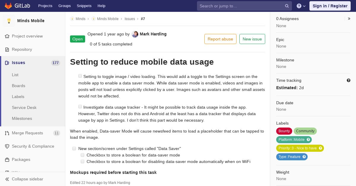Click the GitLab fox logo
The width and height of the screenshot is (356, 186).
[8, 6]
